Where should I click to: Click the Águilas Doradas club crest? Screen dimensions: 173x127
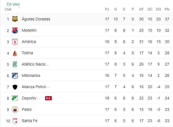[15, 19]
